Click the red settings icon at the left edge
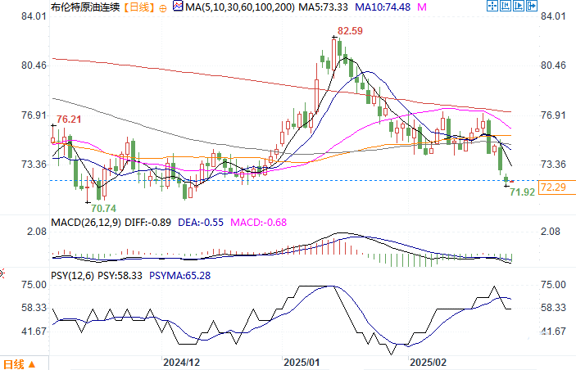The height and width of the screenshot is (370, 576). tap(2, 273)
